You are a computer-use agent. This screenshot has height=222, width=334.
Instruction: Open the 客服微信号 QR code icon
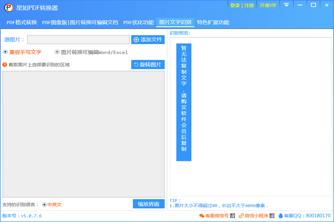click(233, 216)
